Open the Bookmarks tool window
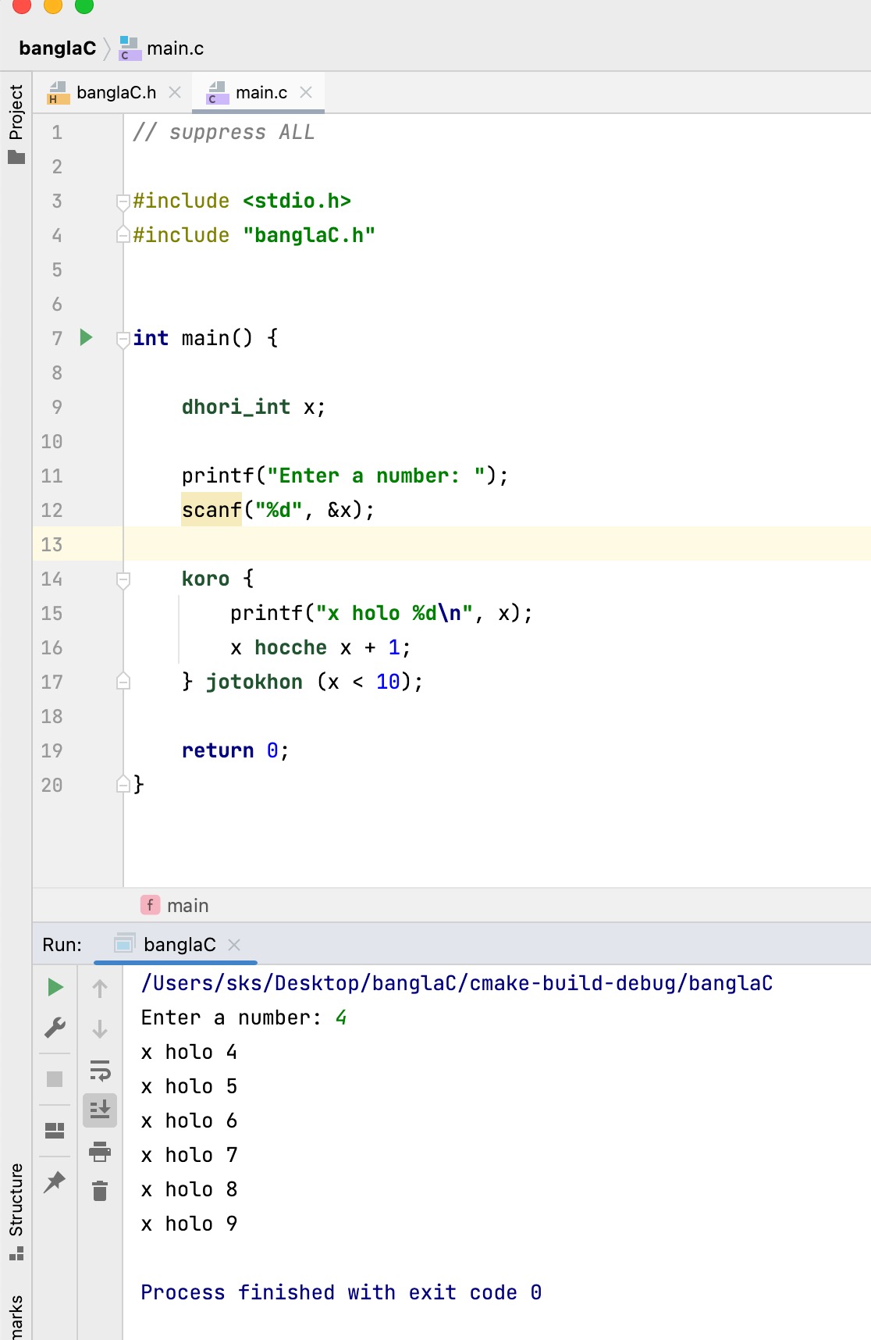The height and width of the screenshot is (1340, 871). click(x=16, y=1317)
